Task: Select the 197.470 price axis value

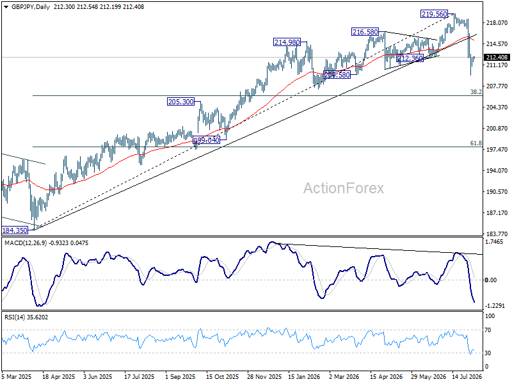Action: tap(497, 150)
